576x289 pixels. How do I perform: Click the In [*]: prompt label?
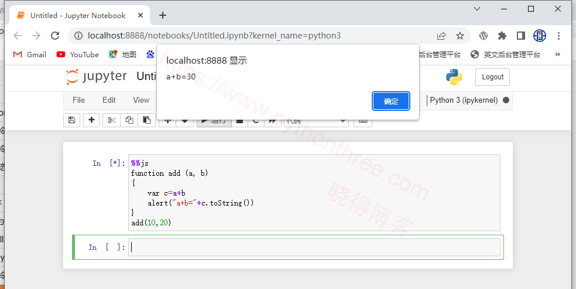coord(109,163)
